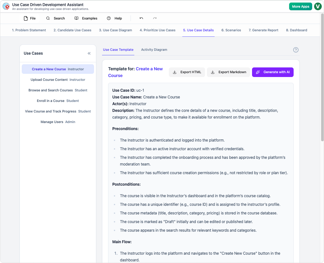This screenshot has height=263, width=324.
Task: Select the Manage Users use case
Action: pos(58,122)
